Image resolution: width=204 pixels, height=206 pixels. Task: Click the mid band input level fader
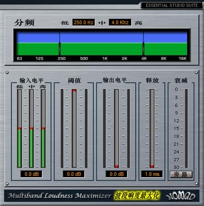(31, 128)
